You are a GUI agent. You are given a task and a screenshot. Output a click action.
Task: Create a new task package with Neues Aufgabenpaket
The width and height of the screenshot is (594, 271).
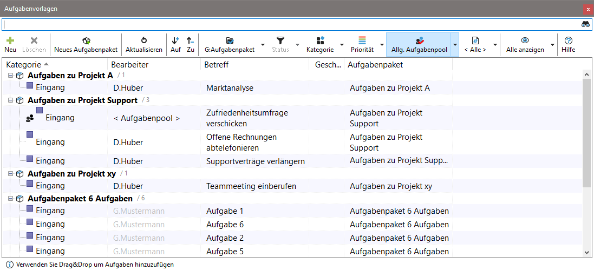tap(86, 44)
